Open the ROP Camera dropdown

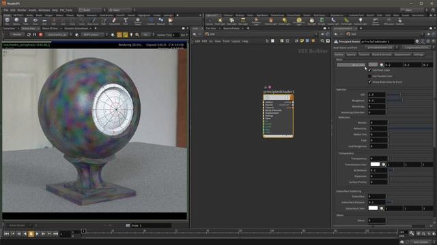94,35
